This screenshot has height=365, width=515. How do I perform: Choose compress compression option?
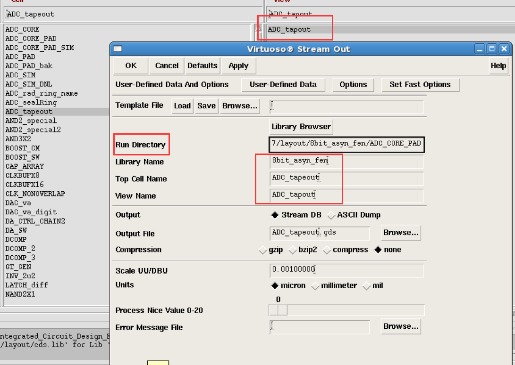pos(346,250)
